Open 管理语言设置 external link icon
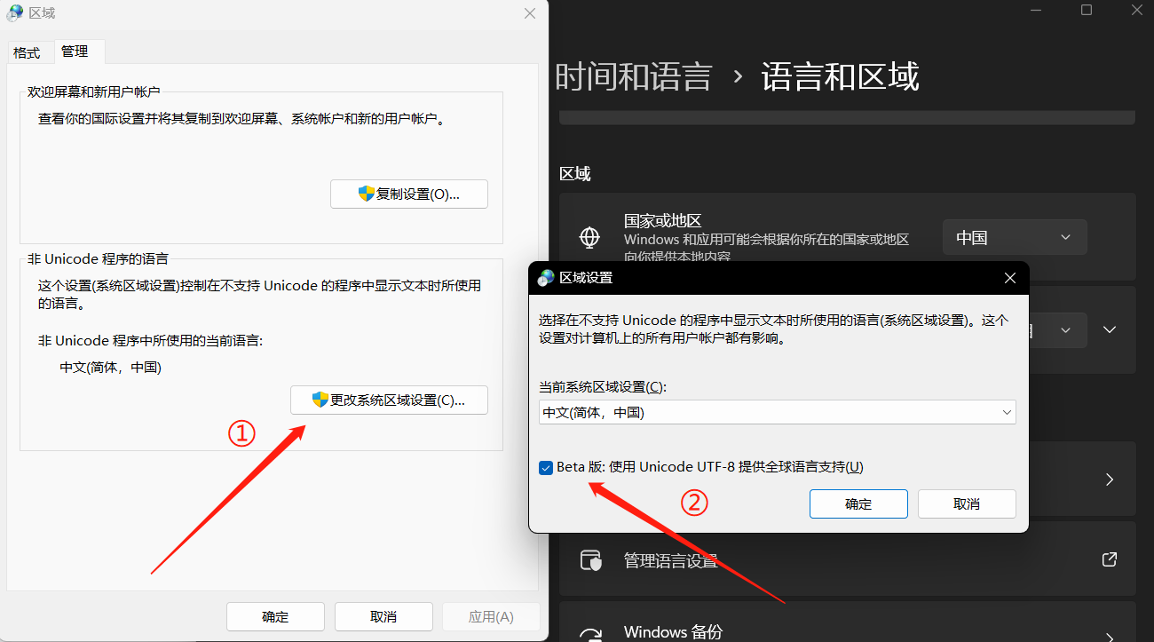The width and height of the screenshot is (1154, 642). coord(1109,559)
